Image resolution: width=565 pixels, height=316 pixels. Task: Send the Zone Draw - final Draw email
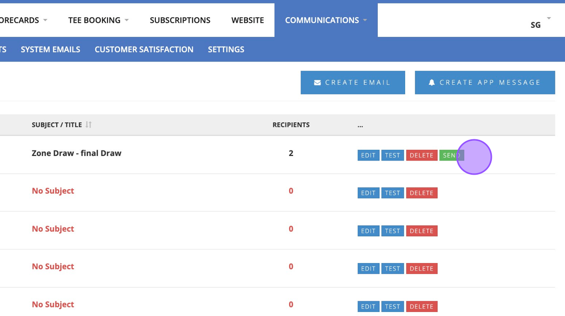pyautogui.click(x=451, y=155)
